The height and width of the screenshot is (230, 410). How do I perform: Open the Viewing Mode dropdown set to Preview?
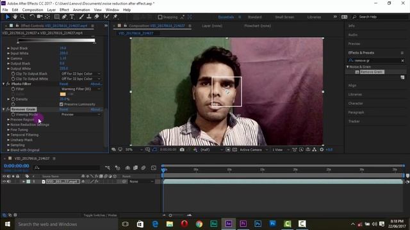point(81,114)
